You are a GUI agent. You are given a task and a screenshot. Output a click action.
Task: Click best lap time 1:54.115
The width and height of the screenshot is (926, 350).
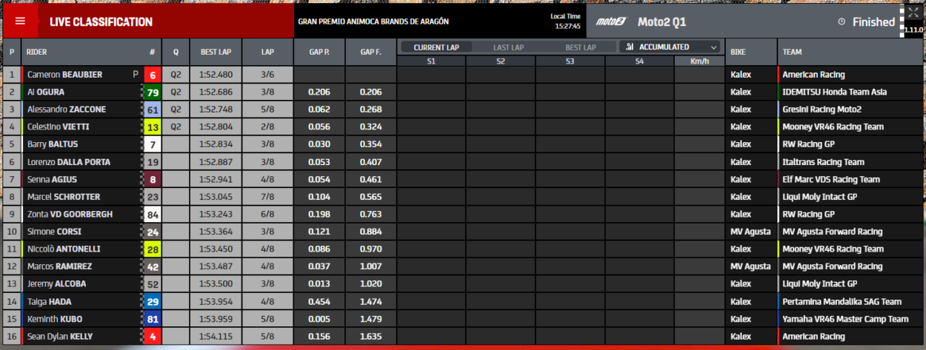(x=216, y=337)
